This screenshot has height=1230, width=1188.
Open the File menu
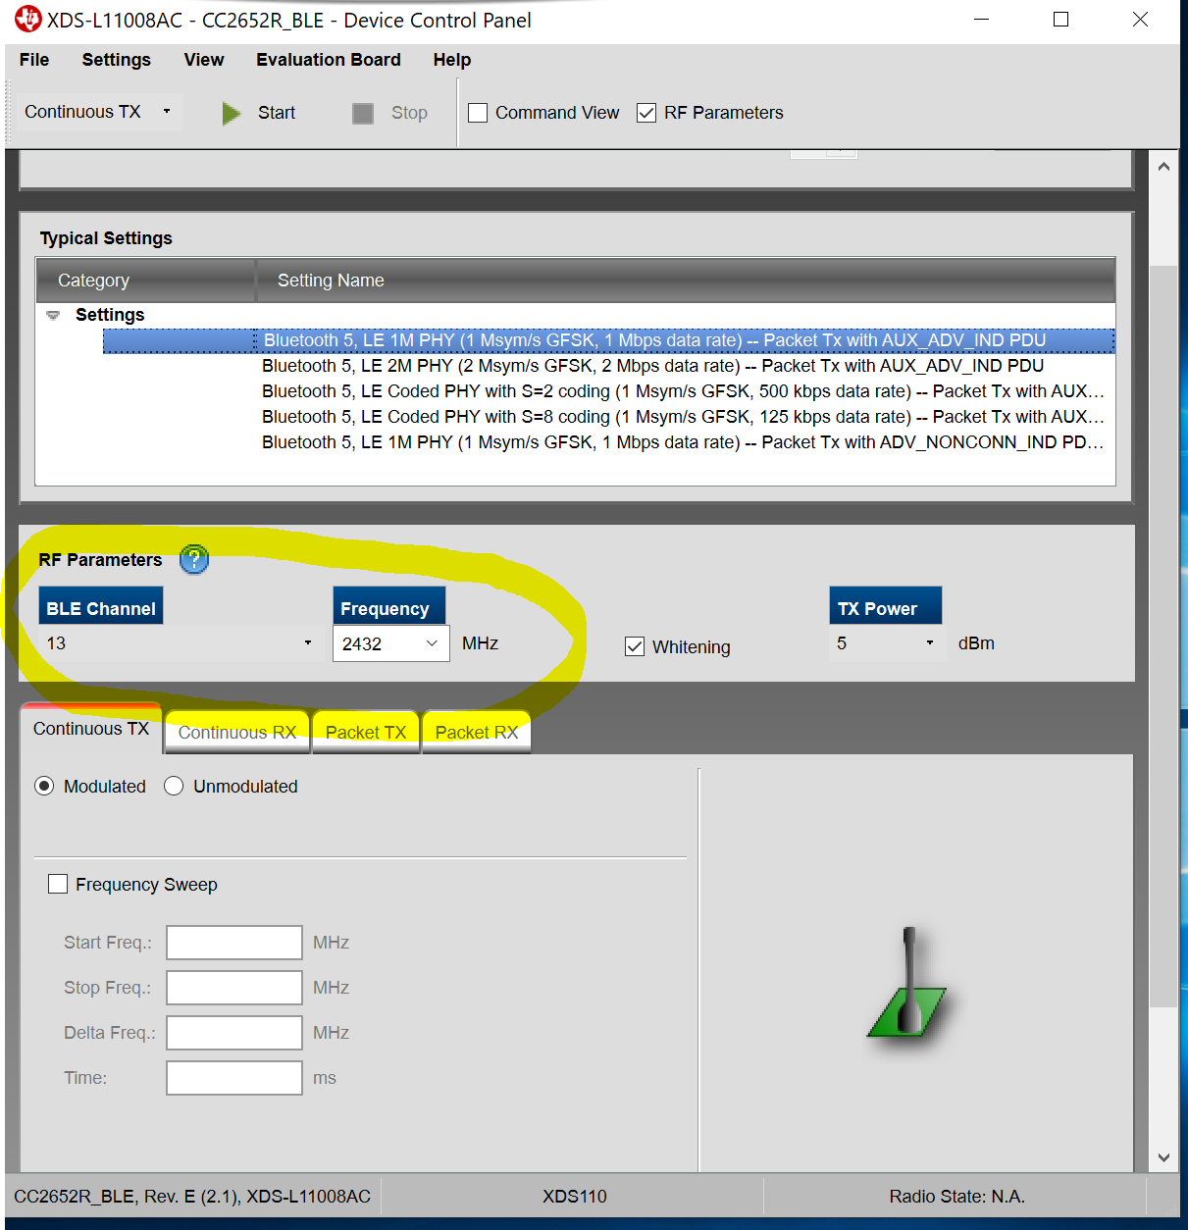(34, 60)
